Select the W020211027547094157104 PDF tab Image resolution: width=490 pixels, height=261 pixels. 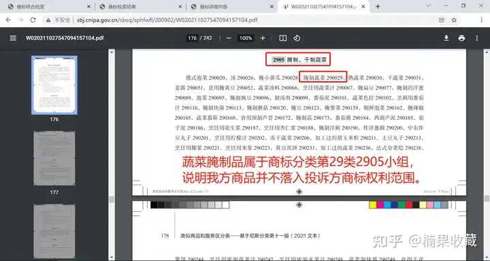(323, 7)
